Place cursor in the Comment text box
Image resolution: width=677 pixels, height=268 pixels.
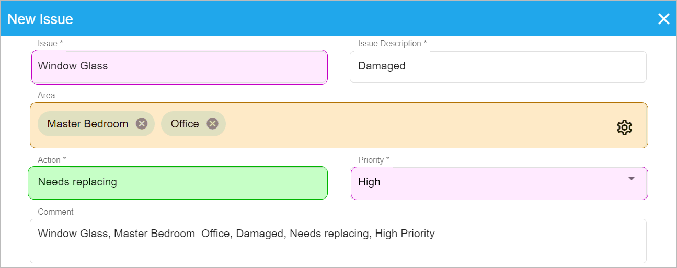pyautogui.click(x=338, y=241)
